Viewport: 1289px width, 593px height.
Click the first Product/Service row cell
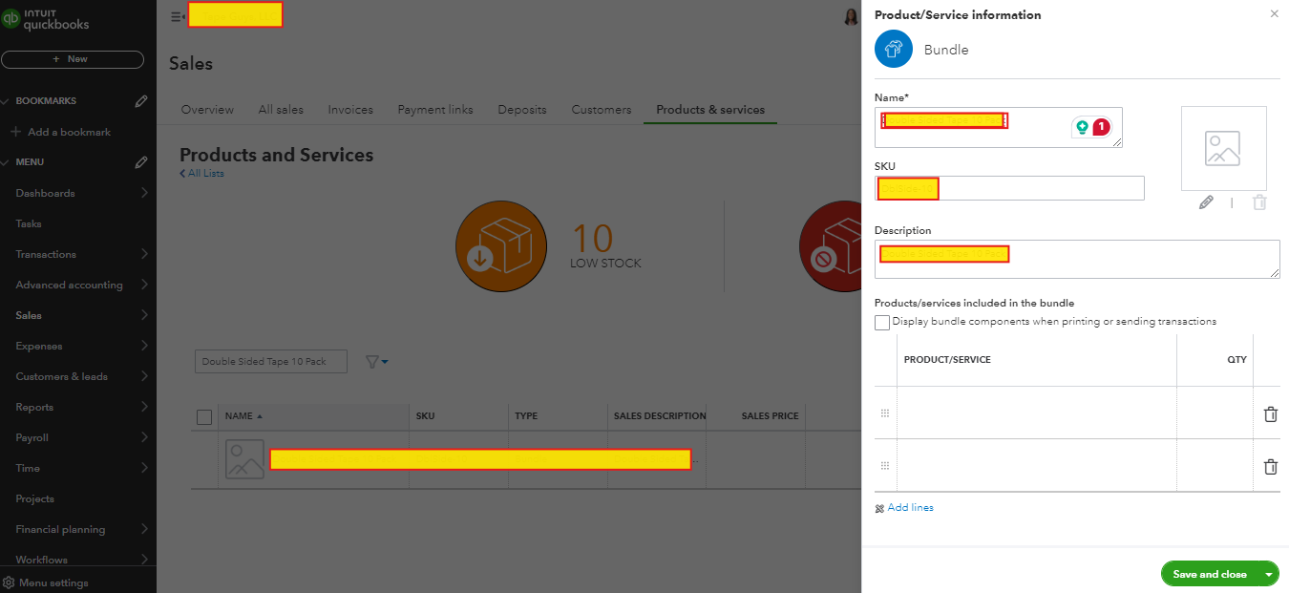click(x=1036, y=413)
